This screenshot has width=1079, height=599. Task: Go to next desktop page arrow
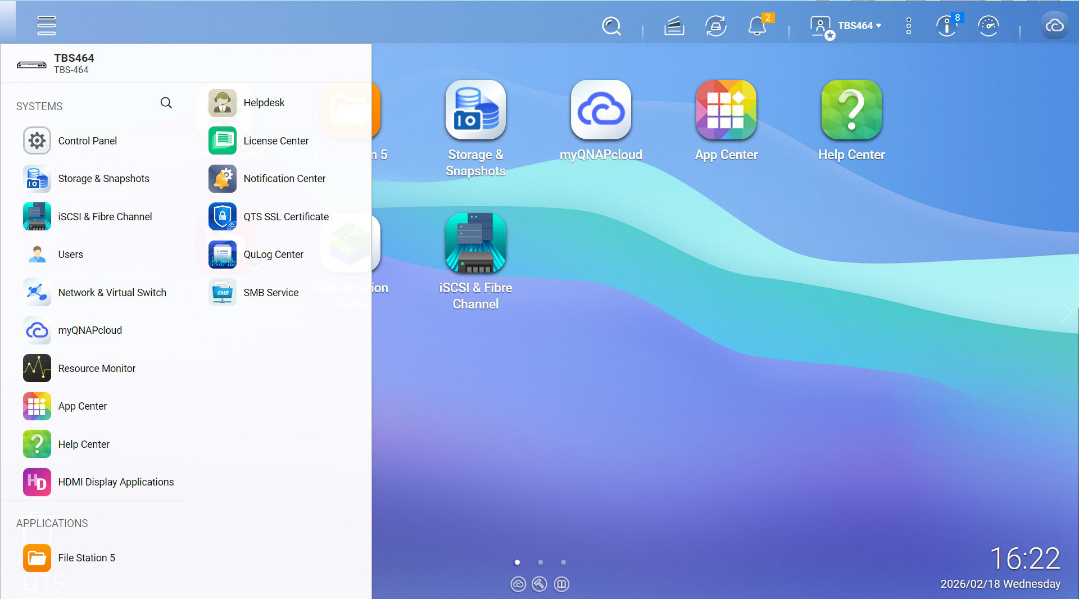click(1066, 313)
